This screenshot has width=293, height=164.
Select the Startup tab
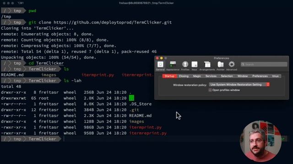(x=169, y=76)
